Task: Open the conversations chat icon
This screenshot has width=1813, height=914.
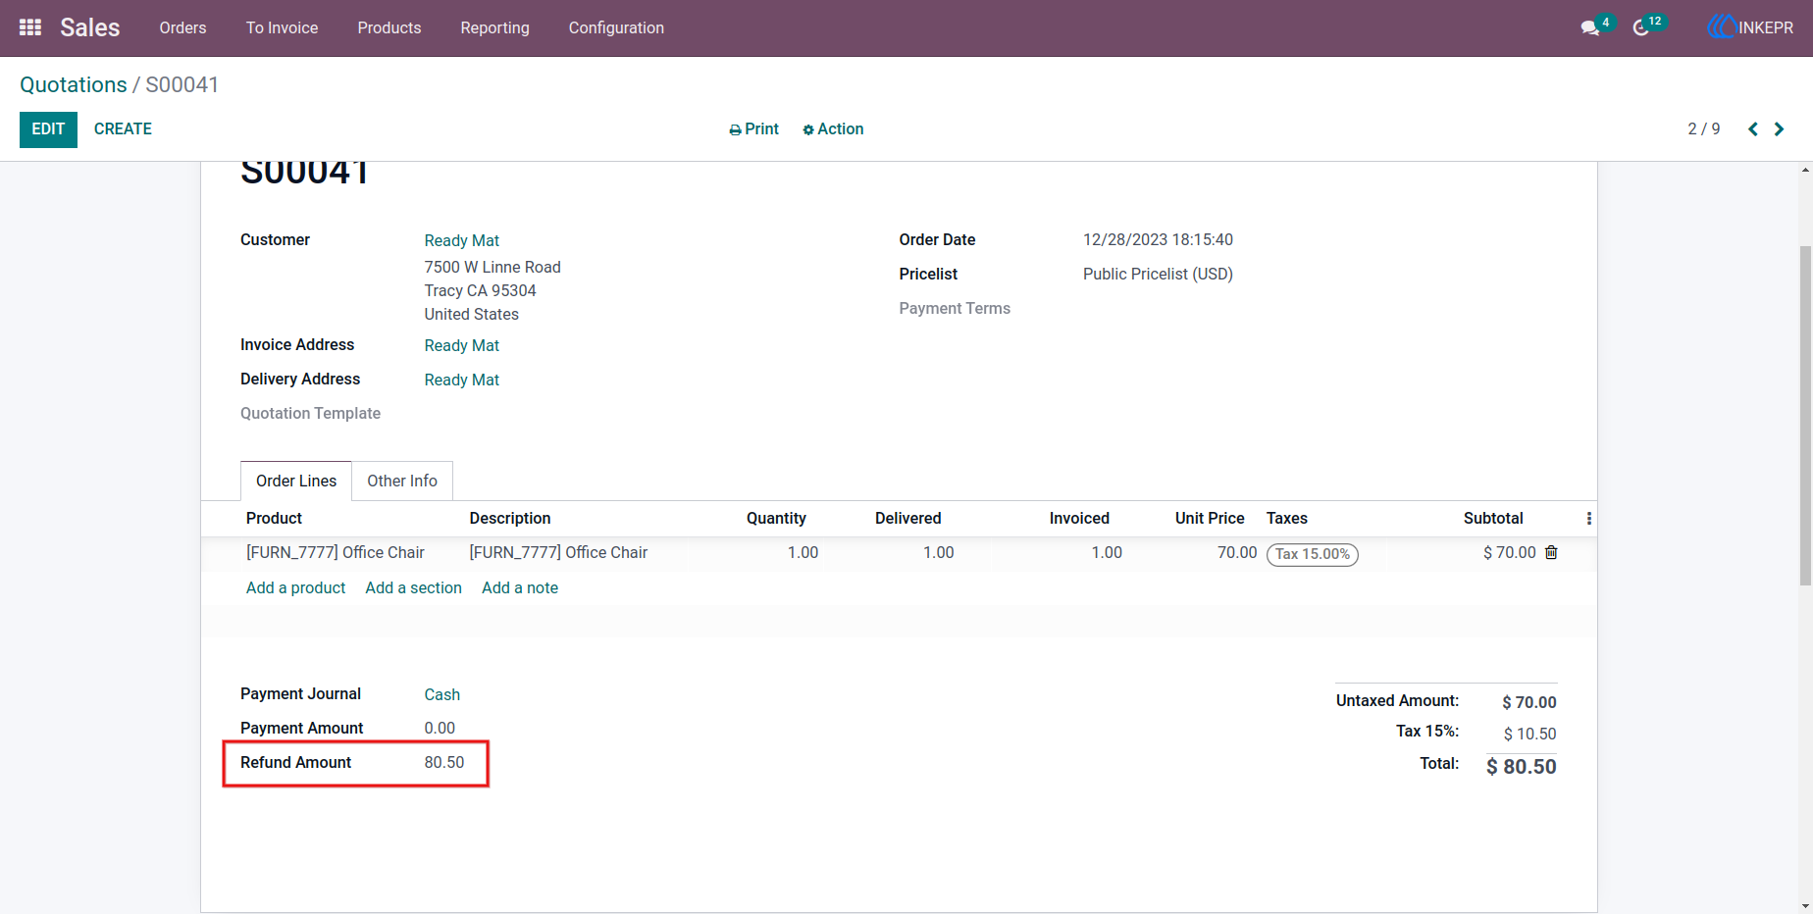Action: tap(1590, 28)
